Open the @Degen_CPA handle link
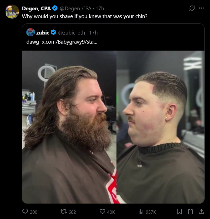 (76, 9)
